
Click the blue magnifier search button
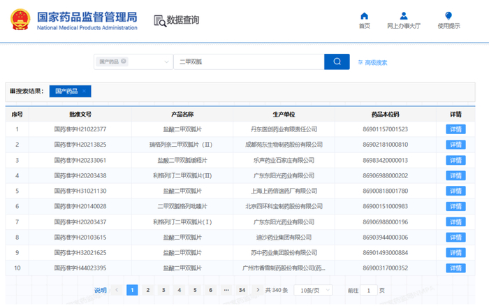tap(337, 61)
